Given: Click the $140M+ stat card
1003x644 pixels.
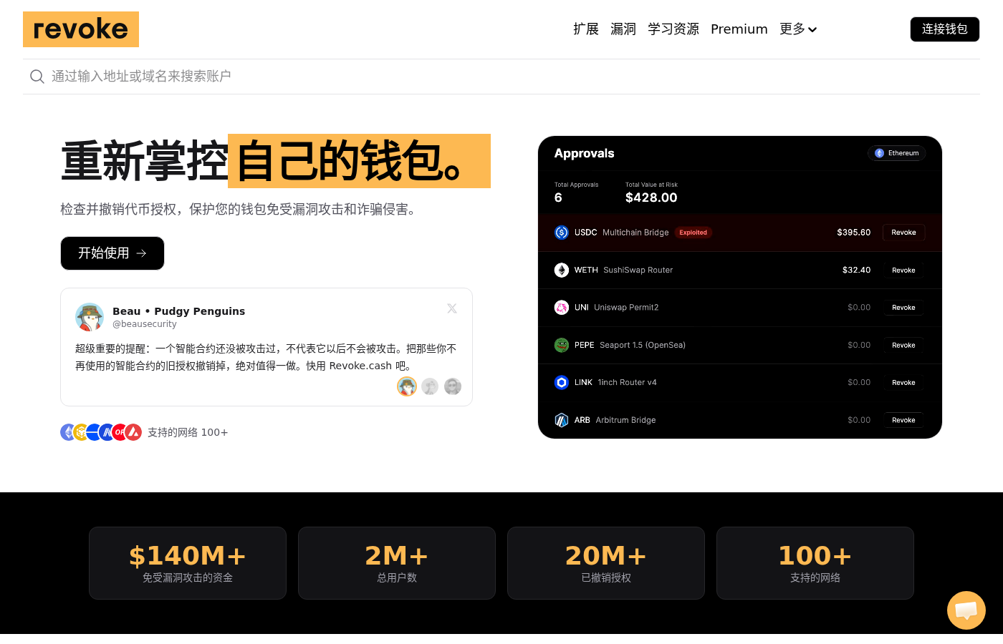Looking at the screenshot, I should point(188,563).
